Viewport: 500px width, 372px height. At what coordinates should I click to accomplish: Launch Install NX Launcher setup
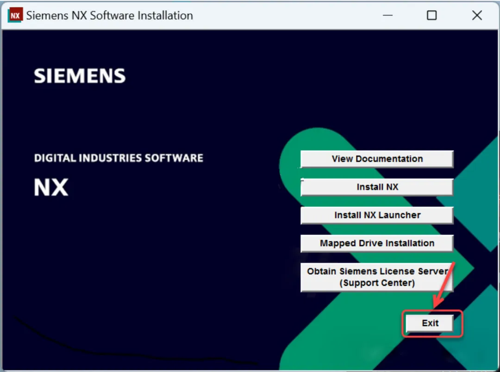point(376,215)
